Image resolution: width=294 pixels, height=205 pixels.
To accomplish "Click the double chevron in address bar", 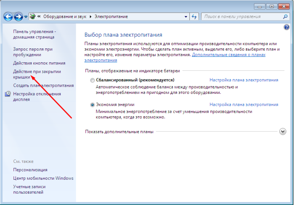I will (39, 16).
